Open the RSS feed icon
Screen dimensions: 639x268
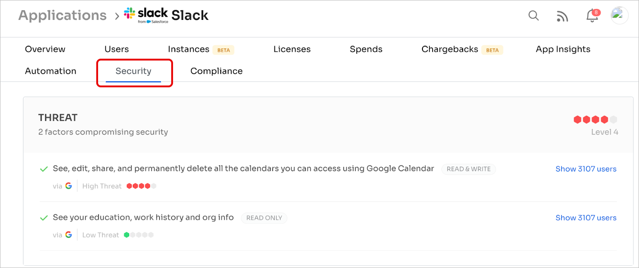pos(562,17)
